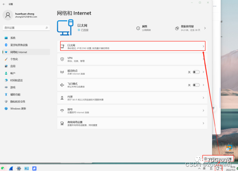The image size is (238, 171).
Task: Click the 五 Wubi input method indicator
Action: [x=211, y=168]
